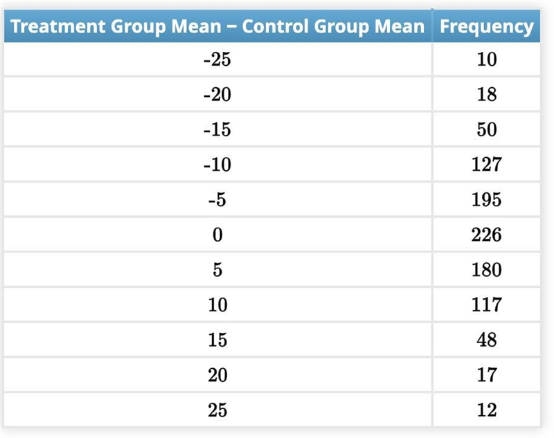Select the frequency value 12
This screenshot has height=438, width=554.
[487, 410]
